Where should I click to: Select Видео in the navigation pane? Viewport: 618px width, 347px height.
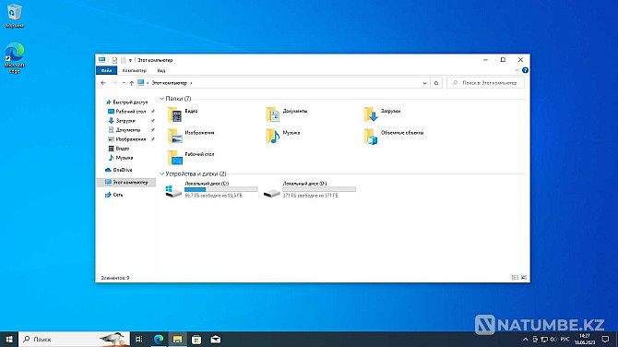pyautogui.click(x=119, y=149)
